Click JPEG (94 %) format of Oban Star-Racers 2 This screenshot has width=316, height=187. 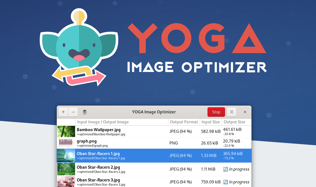180,169
